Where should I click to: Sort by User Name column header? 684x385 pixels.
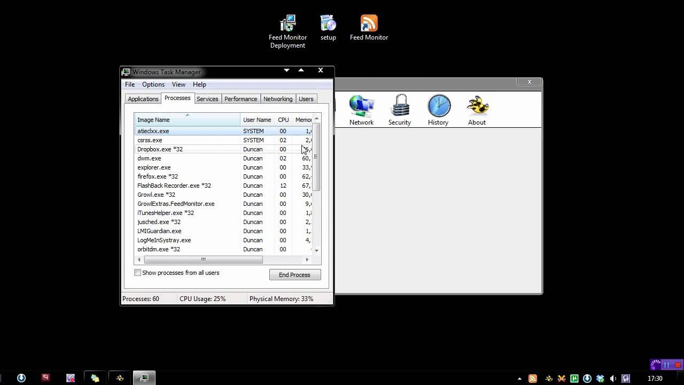(x=258, y=120)
